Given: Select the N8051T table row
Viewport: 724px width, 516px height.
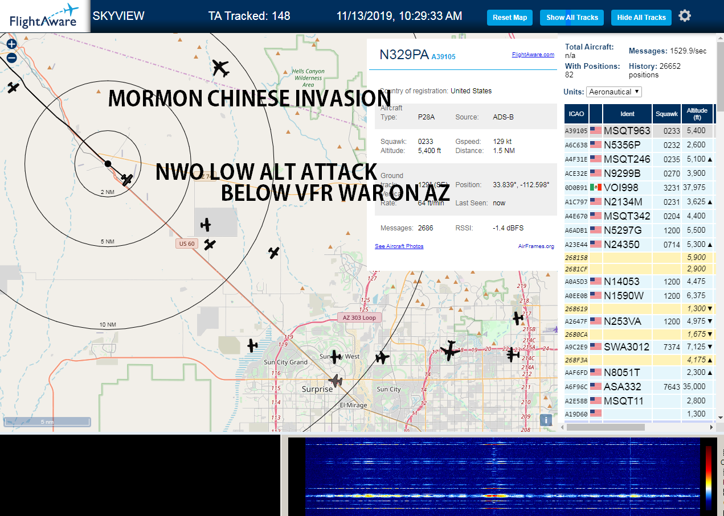Looking at the screenshot, I should [639, 373].
